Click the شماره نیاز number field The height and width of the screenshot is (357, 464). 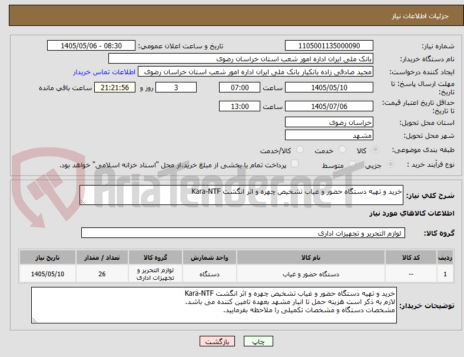(329, 45)
